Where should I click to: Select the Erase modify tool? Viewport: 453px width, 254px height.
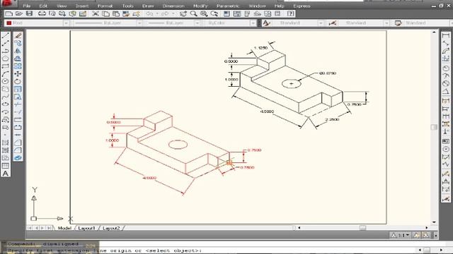(x=18, y=36)
